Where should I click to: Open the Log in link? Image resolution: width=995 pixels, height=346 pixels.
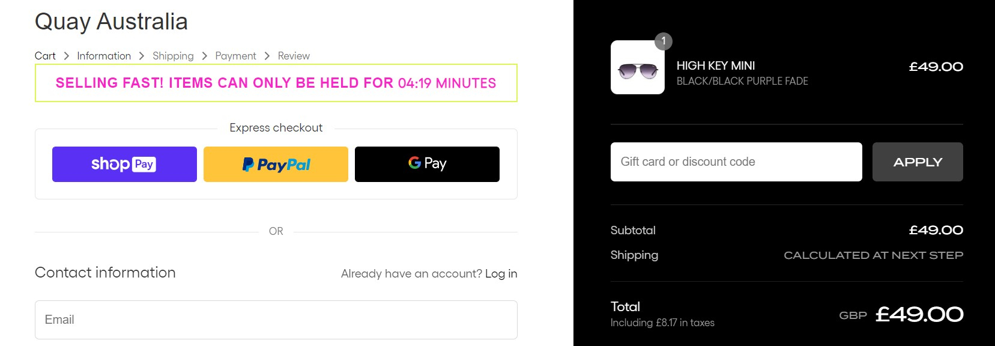point(501,274)
